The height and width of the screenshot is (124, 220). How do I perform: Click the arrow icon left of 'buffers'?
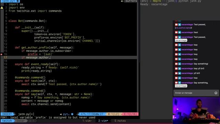122,1
